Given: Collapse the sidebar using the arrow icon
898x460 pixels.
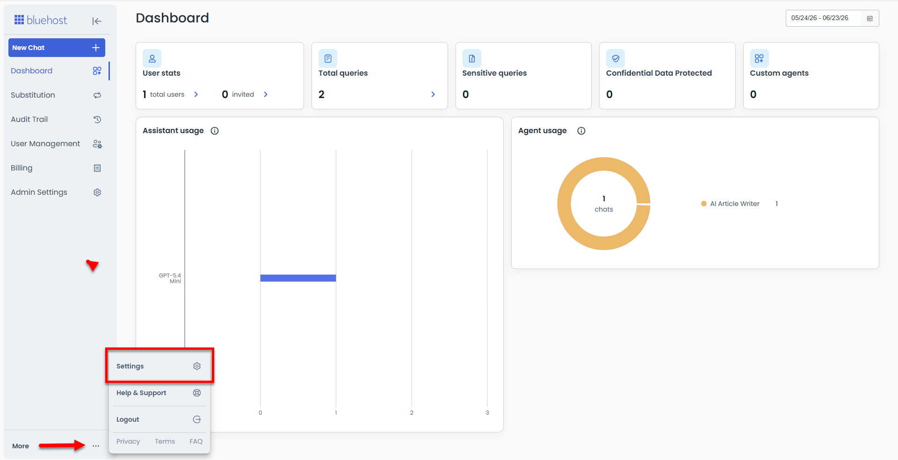Looking at the screenshot, I should (x=97, y=21).
